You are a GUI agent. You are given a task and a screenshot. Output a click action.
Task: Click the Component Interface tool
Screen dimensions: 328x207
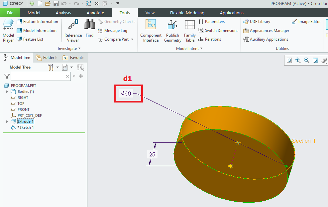tap(151, 30)
